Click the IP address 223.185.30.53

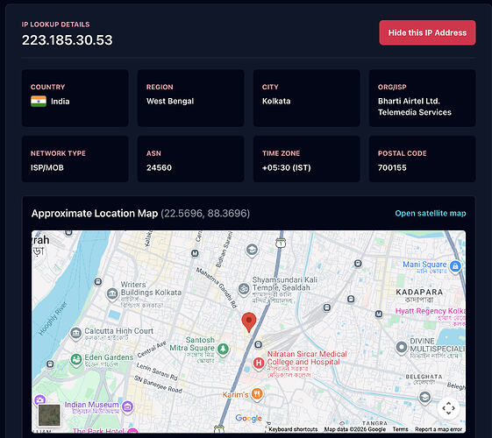(x=68, y=40)
